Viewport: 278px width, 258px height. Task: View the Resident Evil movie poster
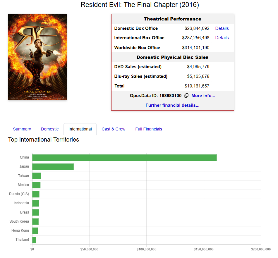coord(37,57)
